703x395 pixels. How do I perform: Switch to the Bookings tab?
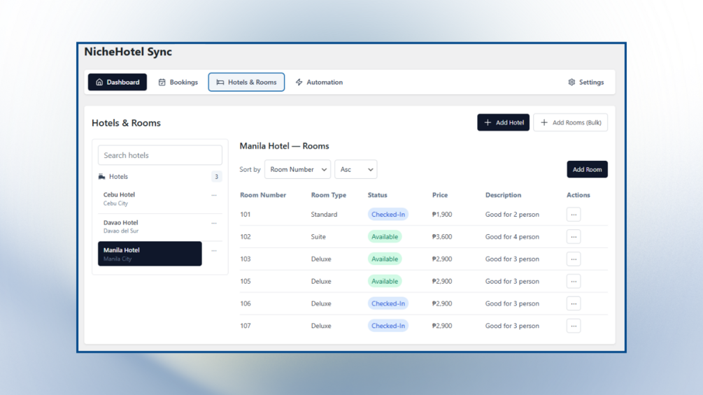(178, 82)
